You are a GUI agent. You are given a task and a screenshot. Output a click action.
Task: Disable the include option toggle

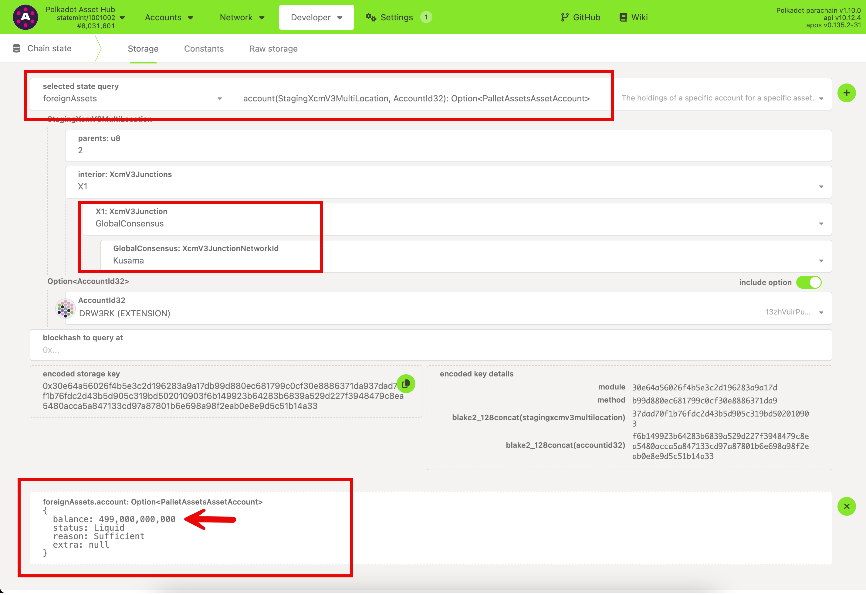point(809,282)
